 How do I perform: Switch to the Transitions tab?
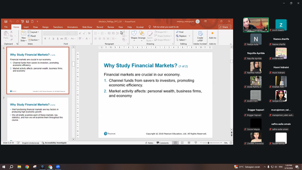coord(58,27)
